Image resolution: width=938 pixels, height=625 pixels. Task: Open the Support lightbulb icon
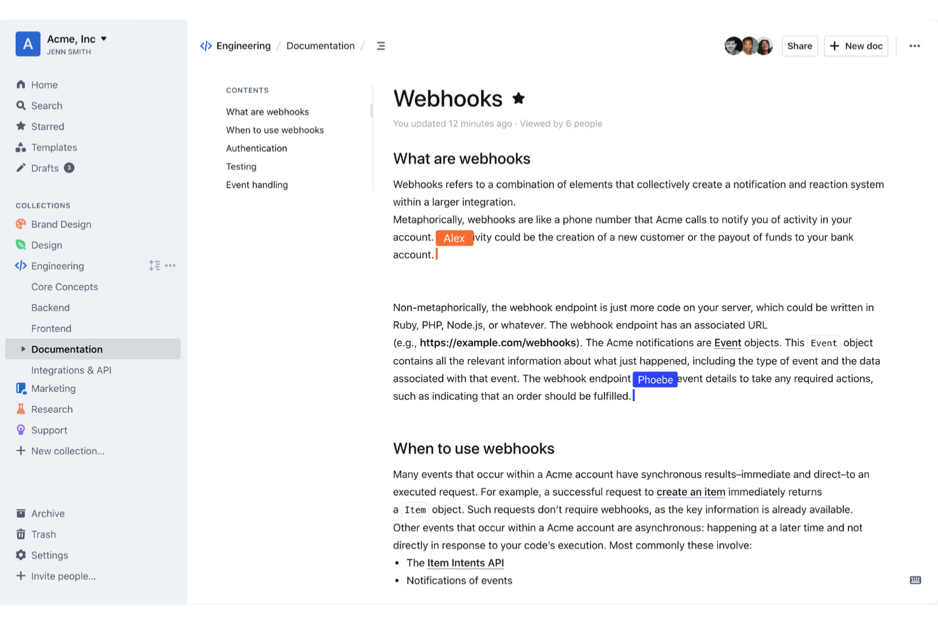(21, 429)
